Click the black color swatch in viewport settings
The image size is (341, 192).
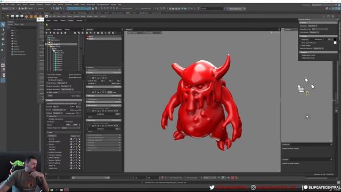point(335,39)
